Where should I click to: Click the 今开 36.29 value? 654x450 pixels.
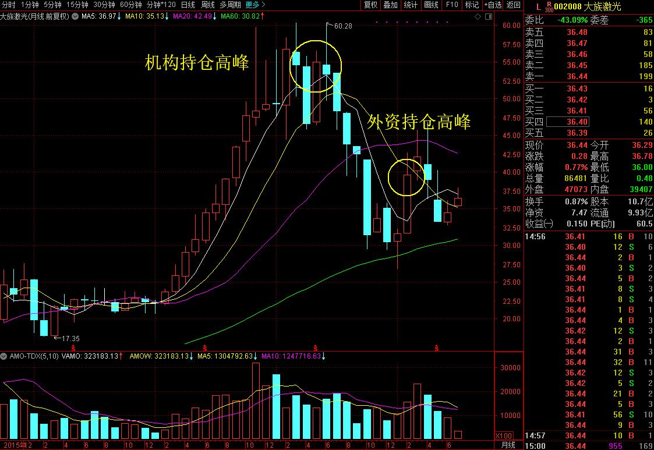pyautogui.click(x=642, y=145)
